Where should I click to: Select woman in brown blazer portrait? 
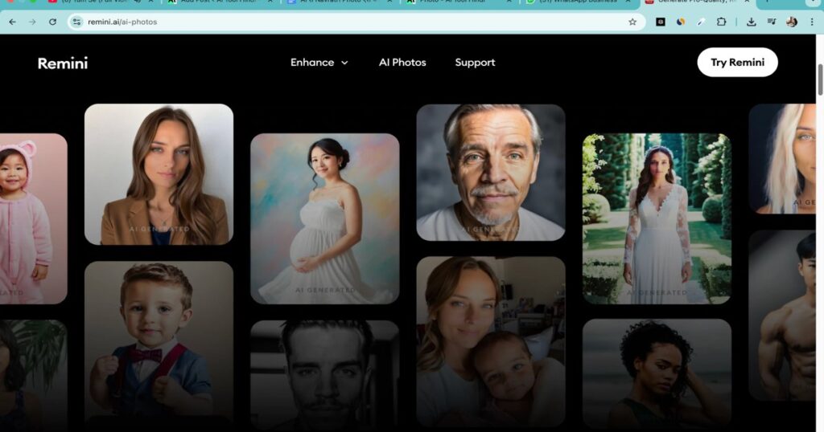click(159, 174)
